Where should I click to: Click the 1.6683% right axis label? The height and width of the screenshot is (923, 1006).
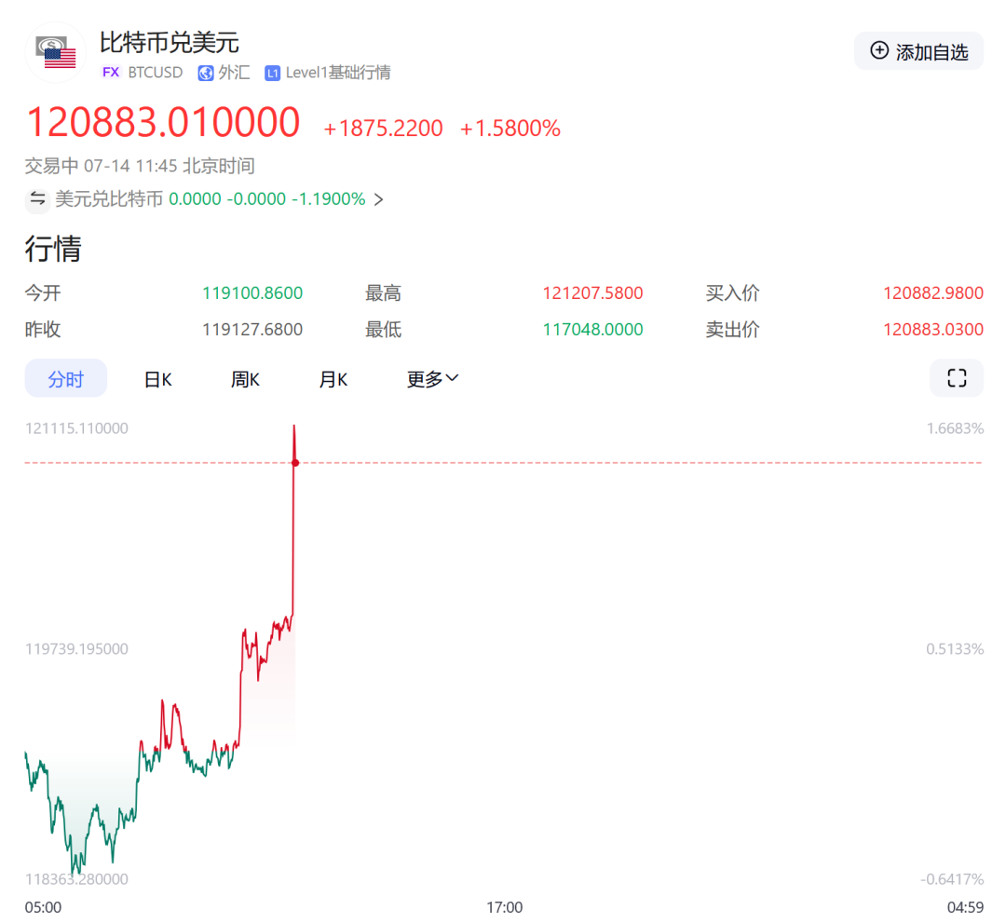pyautogui.click(x=955, y=428)
